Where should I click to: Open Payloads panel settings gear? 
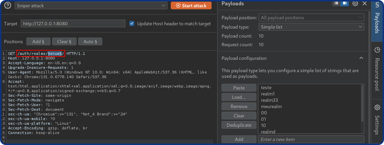pos(355,4)
